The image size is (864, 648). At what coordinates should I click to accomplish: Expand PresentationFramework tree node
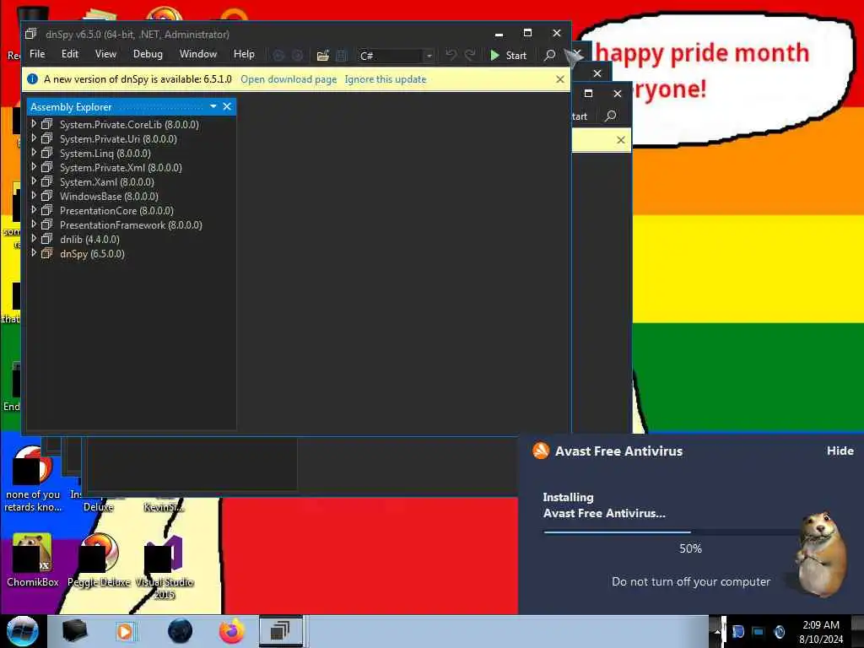click(34, 224)
